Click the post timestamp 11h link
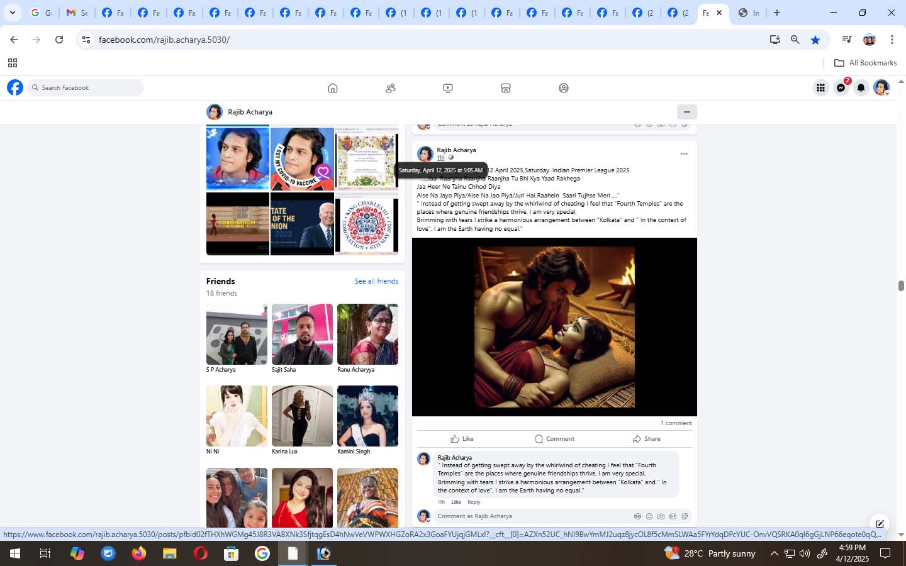The width and height of the screenshot is (906, 566). [x=440, y=158]
